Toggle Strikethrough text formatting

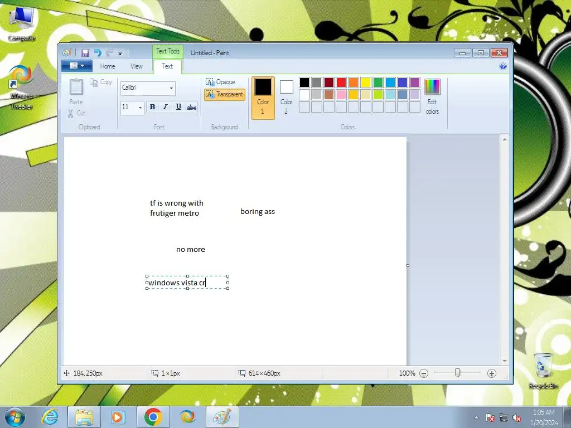[192, 107]
